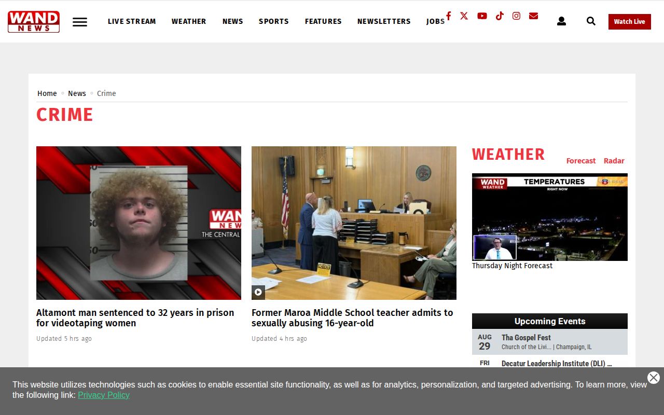Open the Privacy Policy link
The image size is (664, 415).
click(104, 395)
